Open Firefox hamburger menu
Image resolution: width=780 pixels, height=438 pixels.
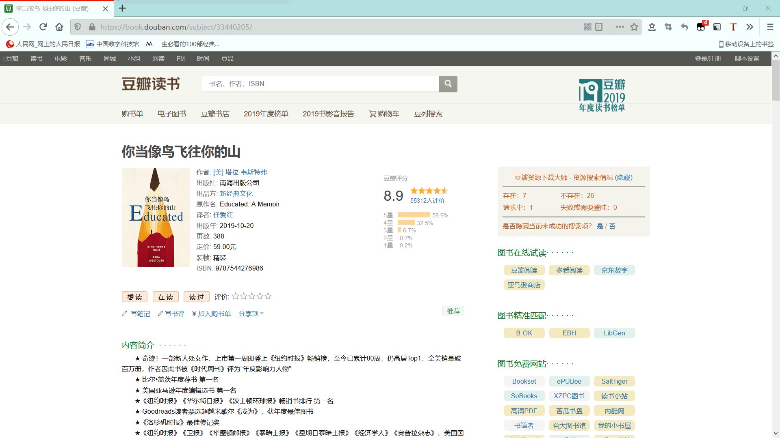tap(770, 27)
